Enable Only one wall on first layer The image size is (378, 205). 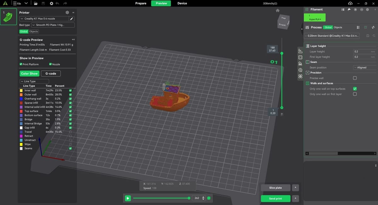(x=355, y=94)
